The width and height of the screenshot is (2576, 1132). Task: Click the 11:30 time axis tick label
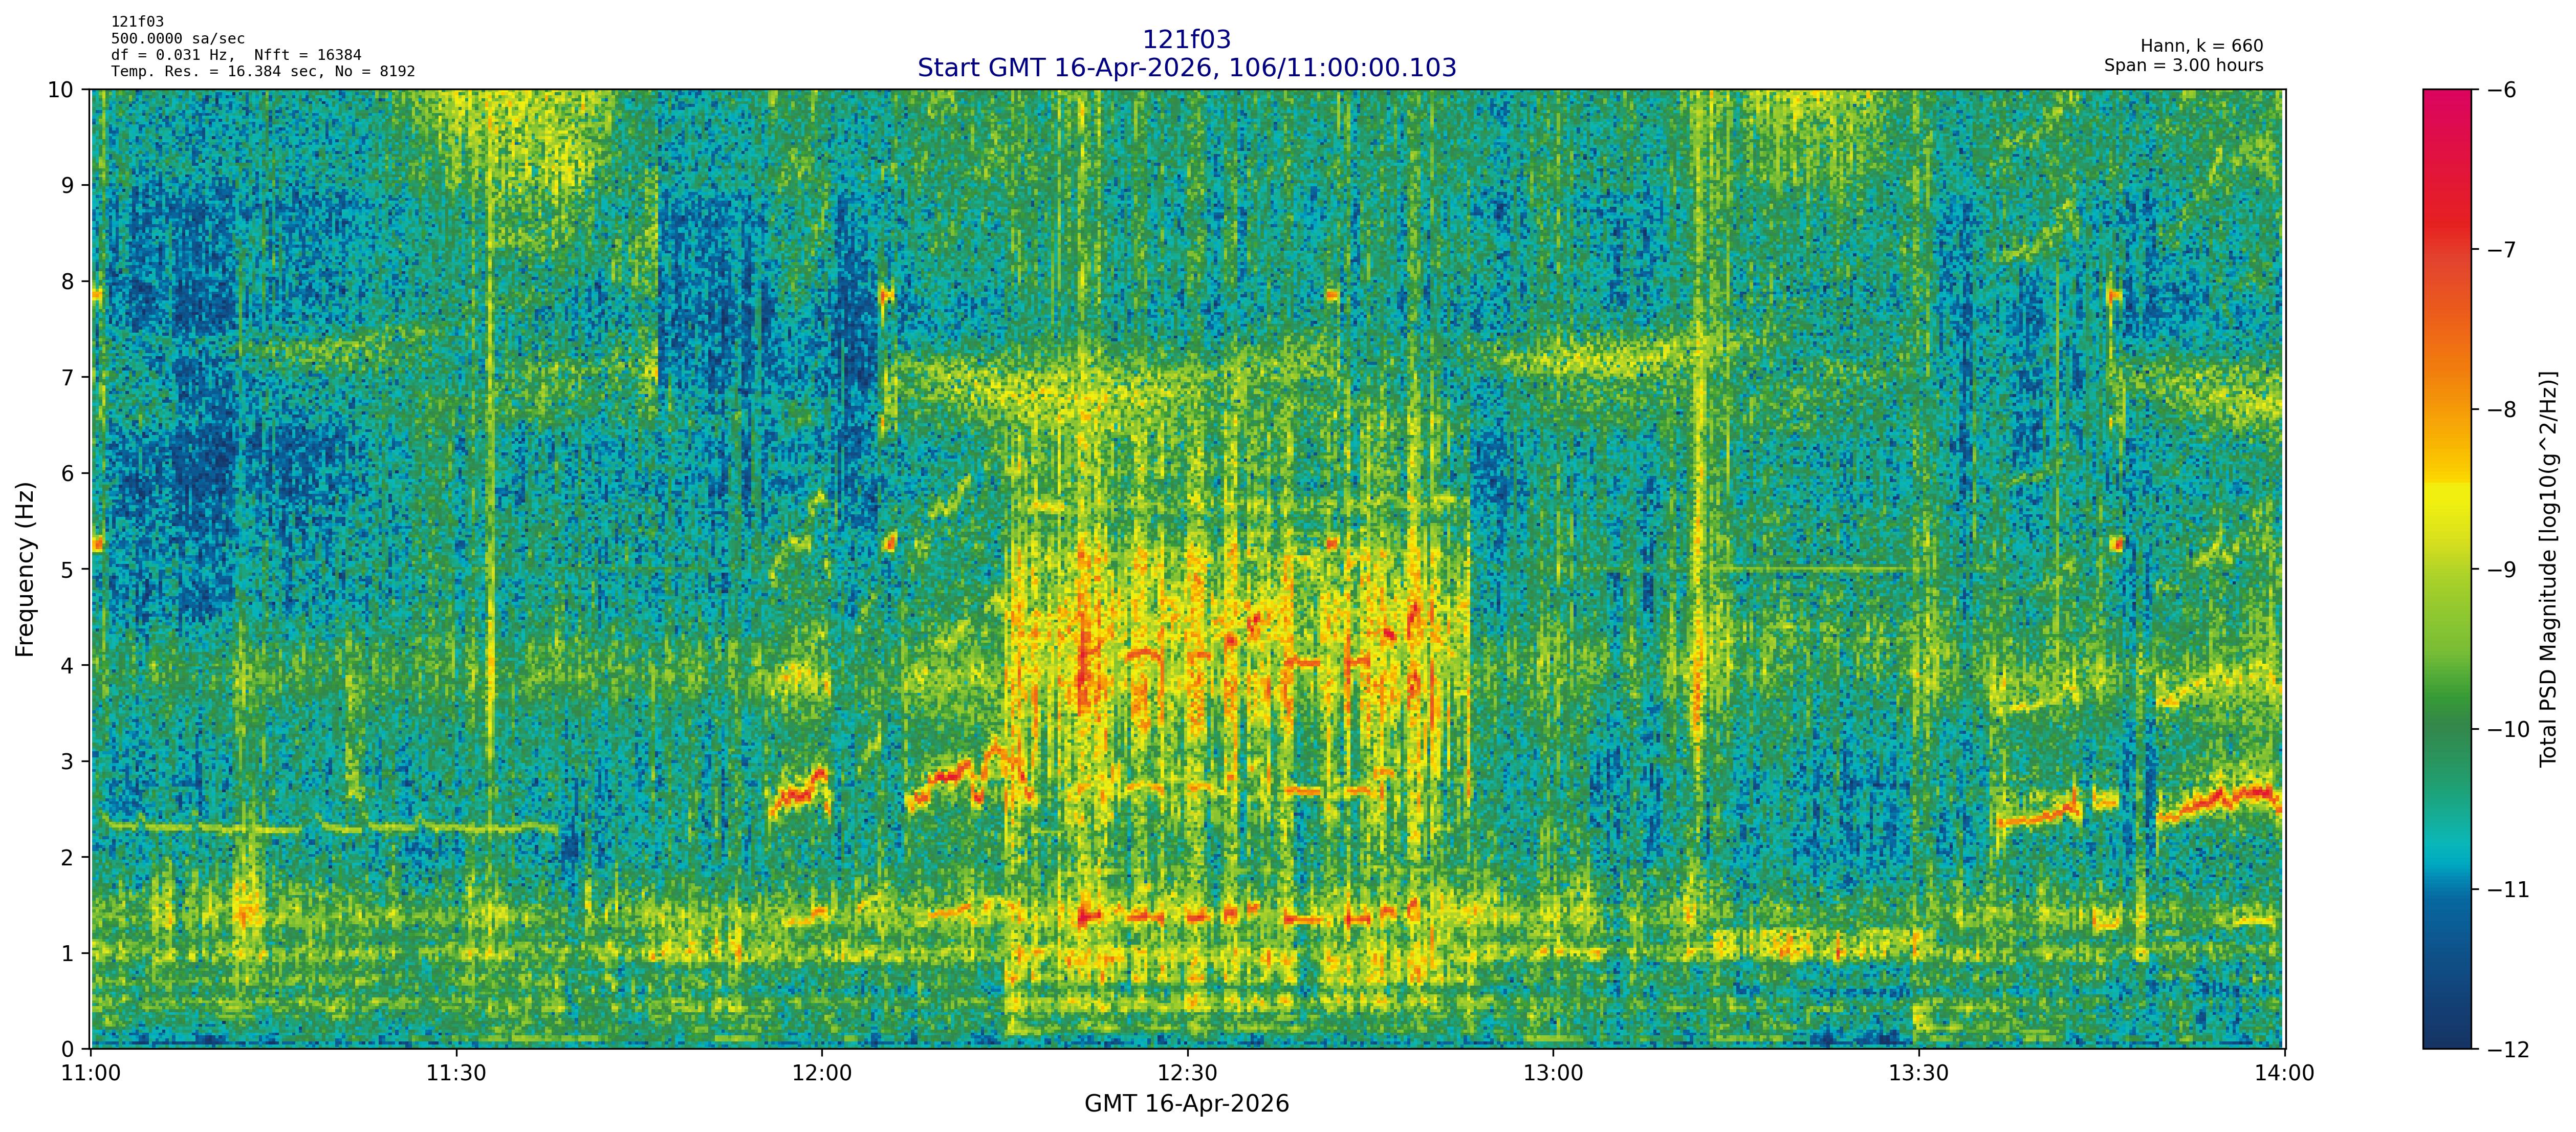[456, 1074]
